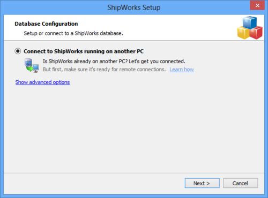Click the green arrow on the database icon
The height and width of the screenshot is (198, 268).
(x=29, y=68)
